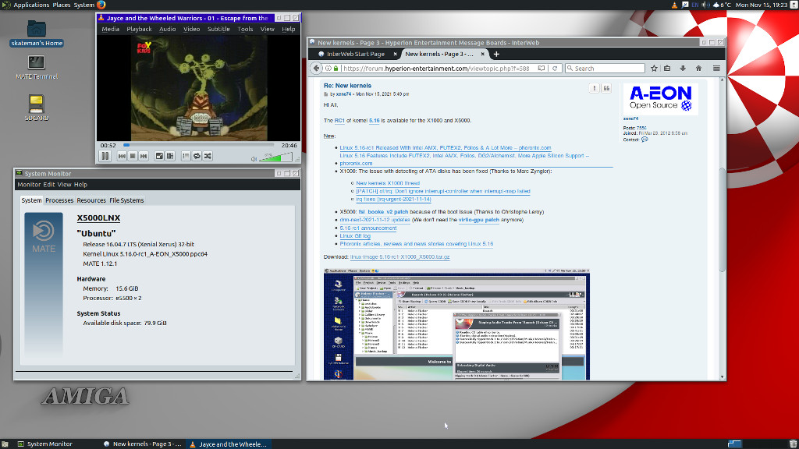799x449 pixels.
Task: Switch to File Systems tab in System Monitor
Action: coord(126,200)
